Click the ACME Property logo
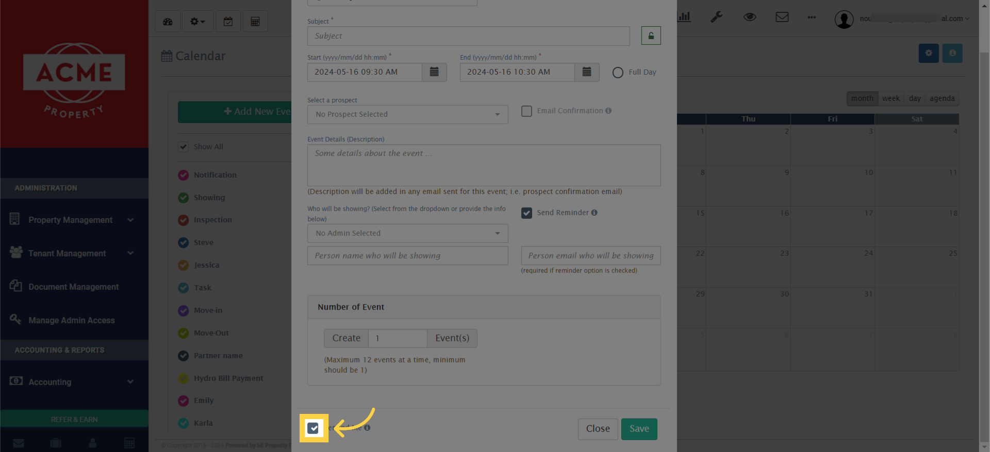The height and width of the screenshot is (452, 990). coord(74,80)
